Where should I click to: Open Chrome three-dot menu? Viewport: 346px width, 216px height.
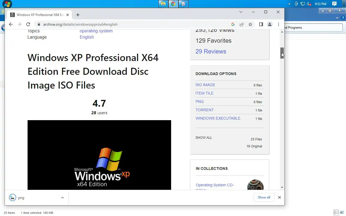278,24
